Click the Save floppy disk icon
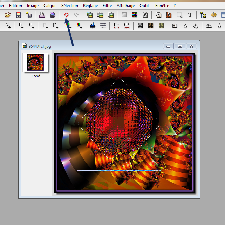The width and height of the screenshot is (225, 225). tap(18, 15)
